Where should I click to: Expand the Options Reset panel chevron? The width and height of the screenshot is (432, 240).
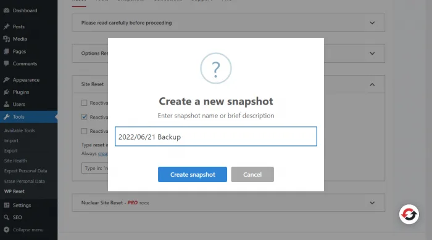coord(372,54)
